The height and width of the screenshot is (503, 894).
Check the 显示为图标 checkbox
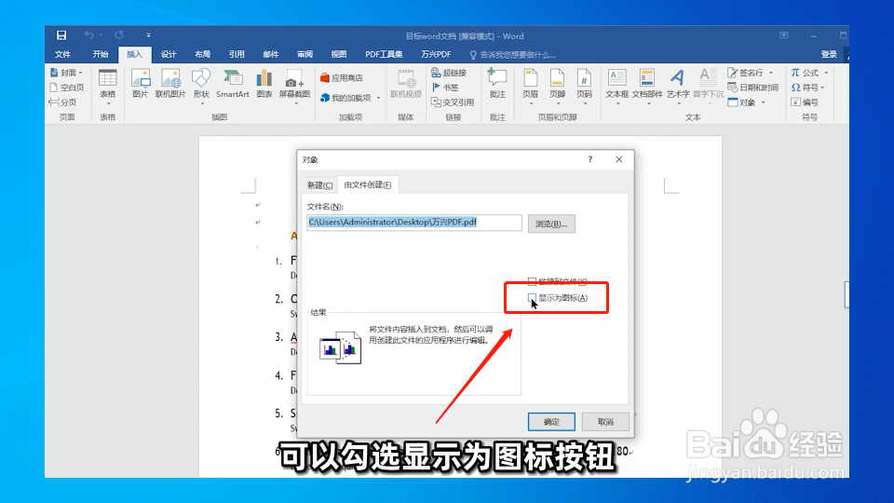click(x=532, y=298)
